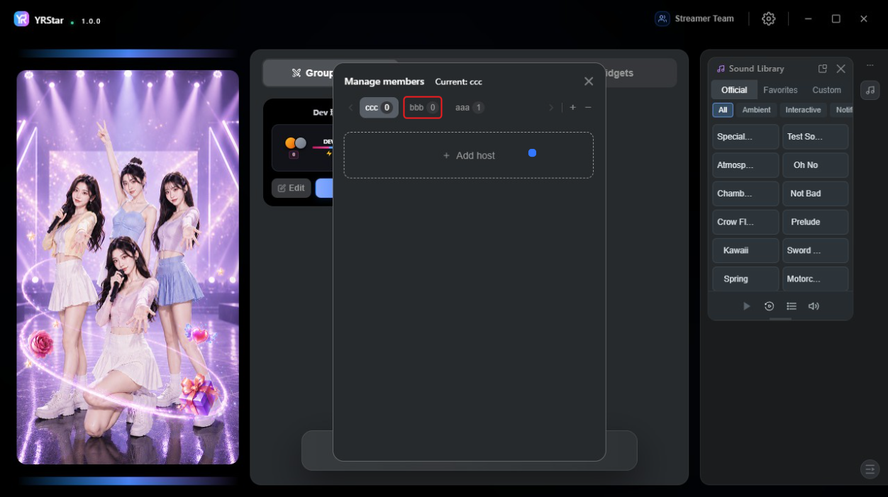The width and height of the screenshot is (888, 497).
Task: Play the Oh No sound
Action: (815, 165)
